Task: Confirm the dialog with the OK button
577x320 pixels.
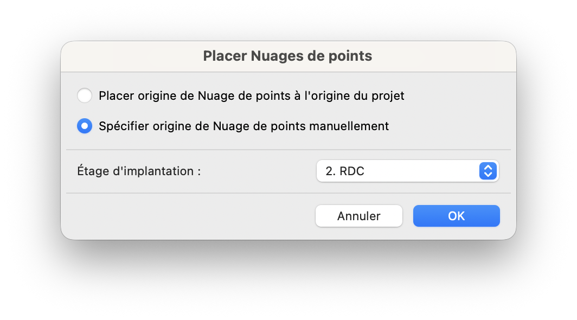Action: click(456, 216)
